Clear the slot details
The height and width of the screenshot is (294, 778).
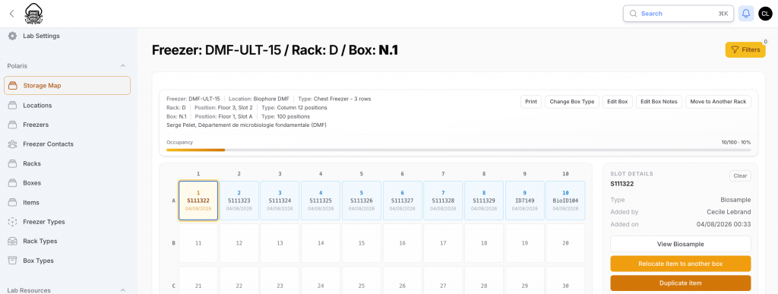[740, 176]
